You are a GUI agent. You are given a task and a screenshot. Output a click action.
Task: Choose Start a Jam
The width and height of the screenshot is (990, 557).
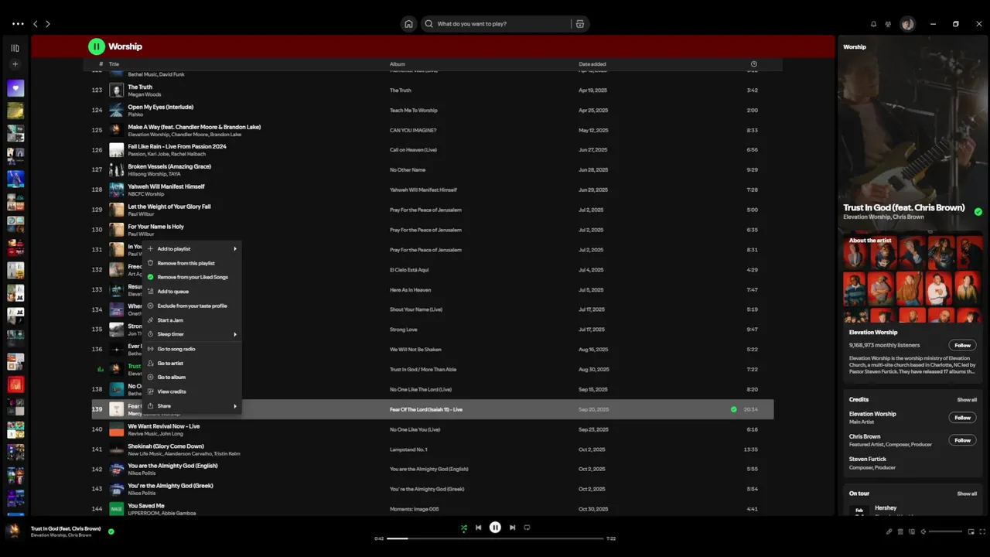192,320
